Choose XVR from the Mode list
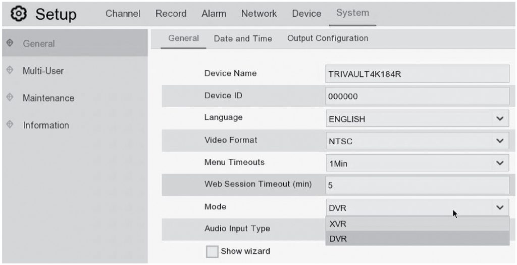 (x=418, y=224)
